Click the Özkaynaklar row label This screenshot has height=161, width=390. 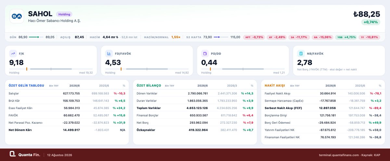(144, 130)
